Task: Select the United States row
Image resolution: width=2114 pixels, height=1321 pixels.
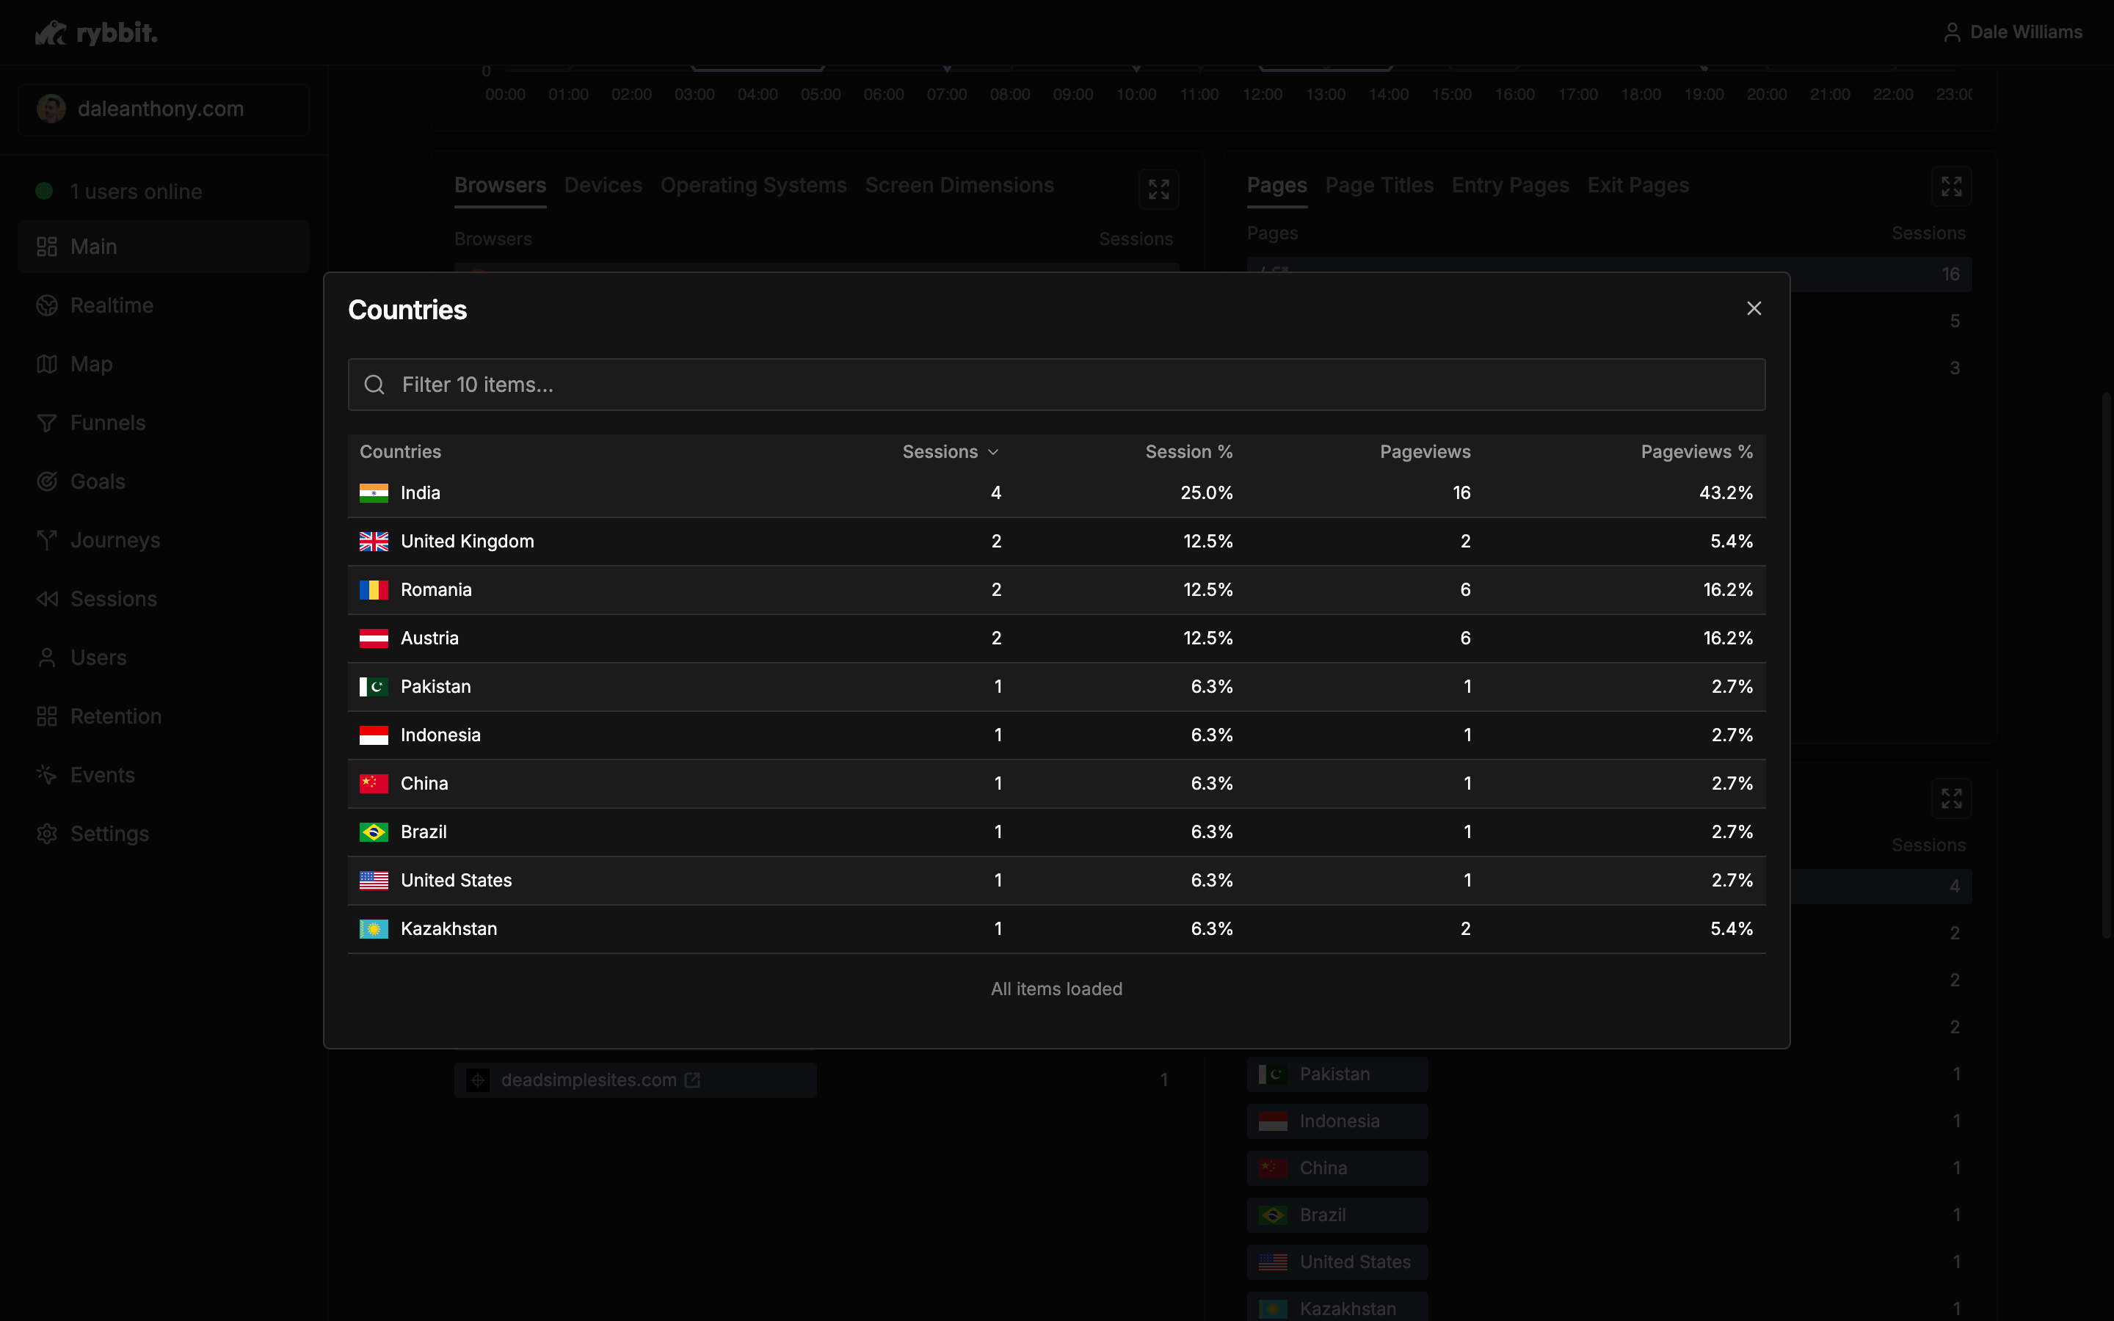Action: click(1056, 881)
